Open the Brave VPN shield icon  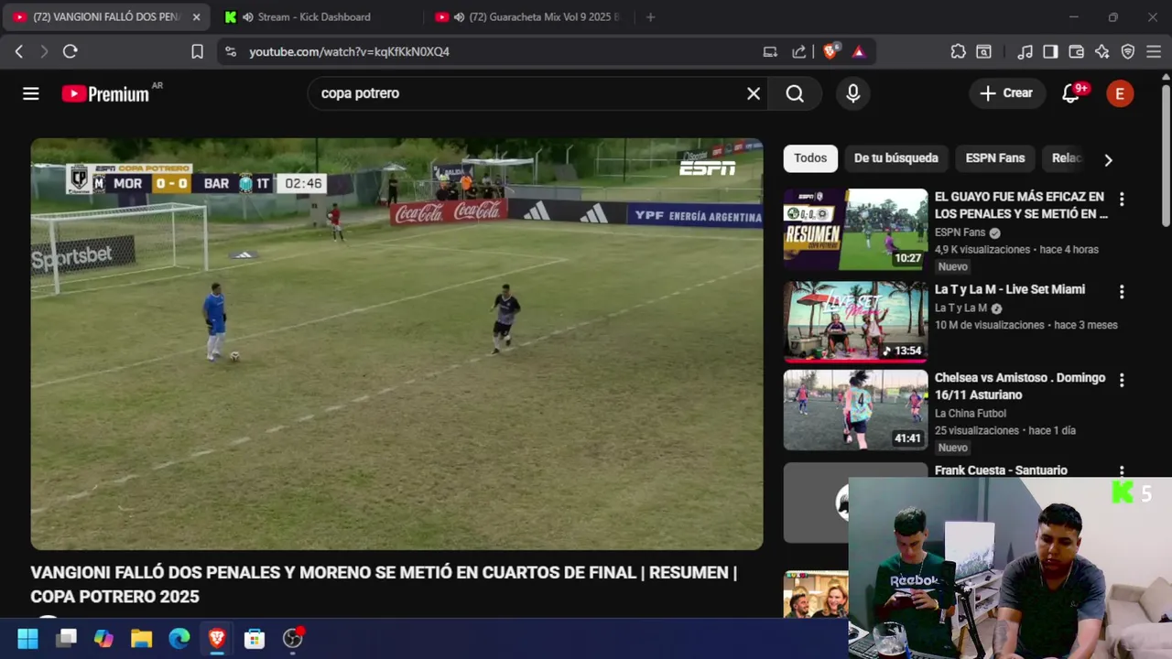[x=1128, y=51]
